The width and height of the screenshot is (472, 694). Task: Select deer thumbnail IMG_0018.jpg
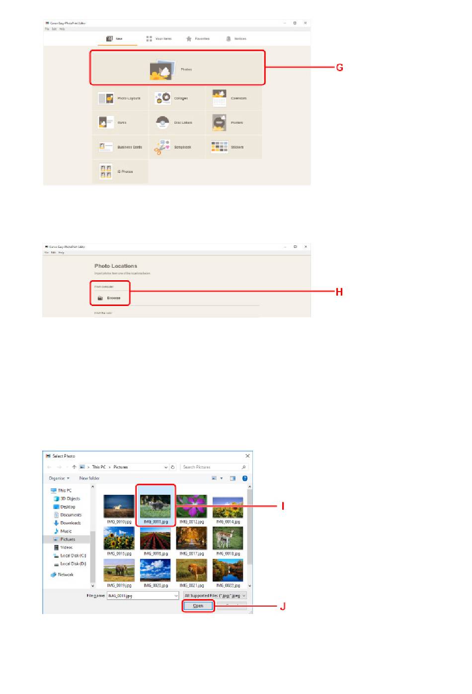(228, 541)
